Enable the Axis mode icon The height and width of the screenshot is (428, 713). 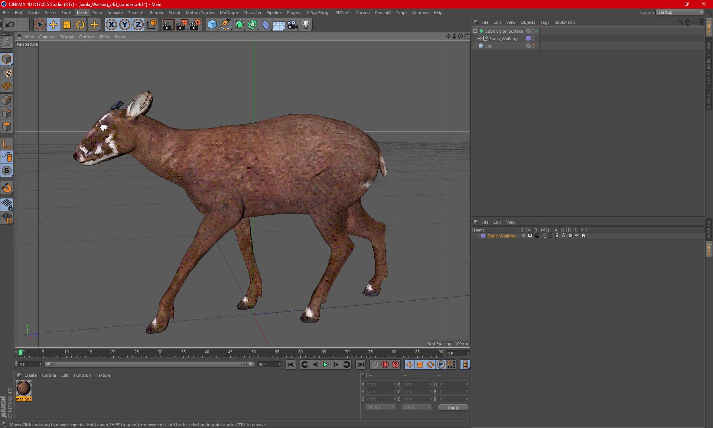pos(7,144)
